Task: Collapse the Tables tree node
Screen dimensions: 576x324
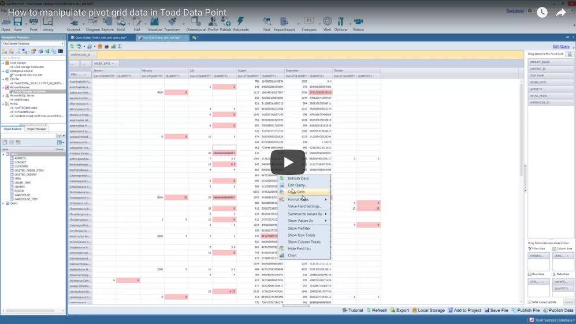Action: [x=3, y=154]
